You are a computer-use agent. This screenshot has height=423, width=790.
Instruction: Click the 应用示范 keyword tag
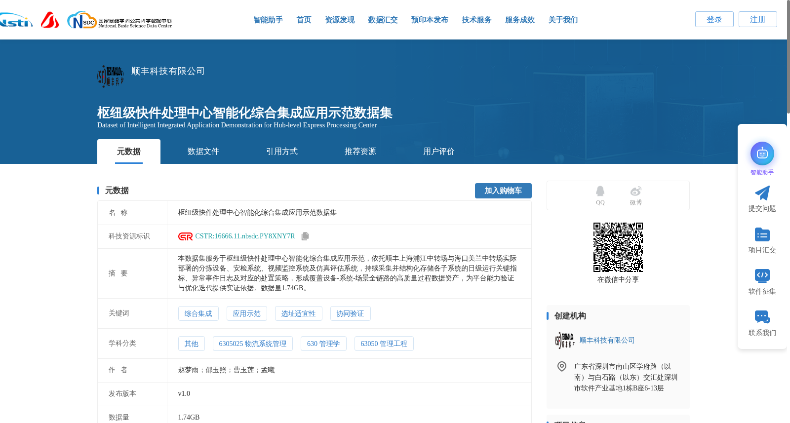247,313
